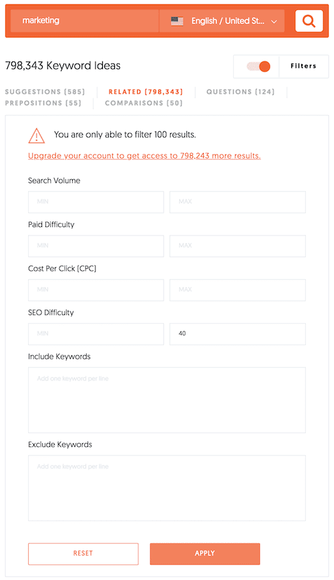Click the Filters button
Image resolution: width=334 pixels, height=580 pixels.
click(303, 66)
